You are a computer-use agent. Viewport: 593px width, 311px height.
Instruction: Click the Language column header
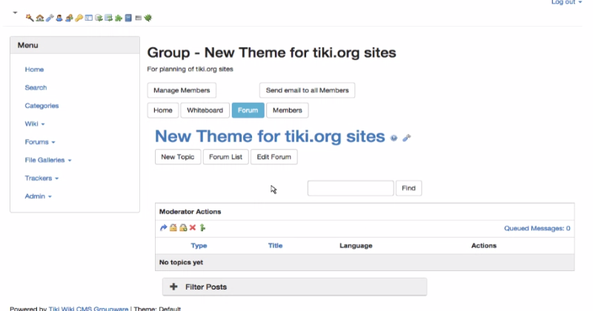tap(356, 246)
